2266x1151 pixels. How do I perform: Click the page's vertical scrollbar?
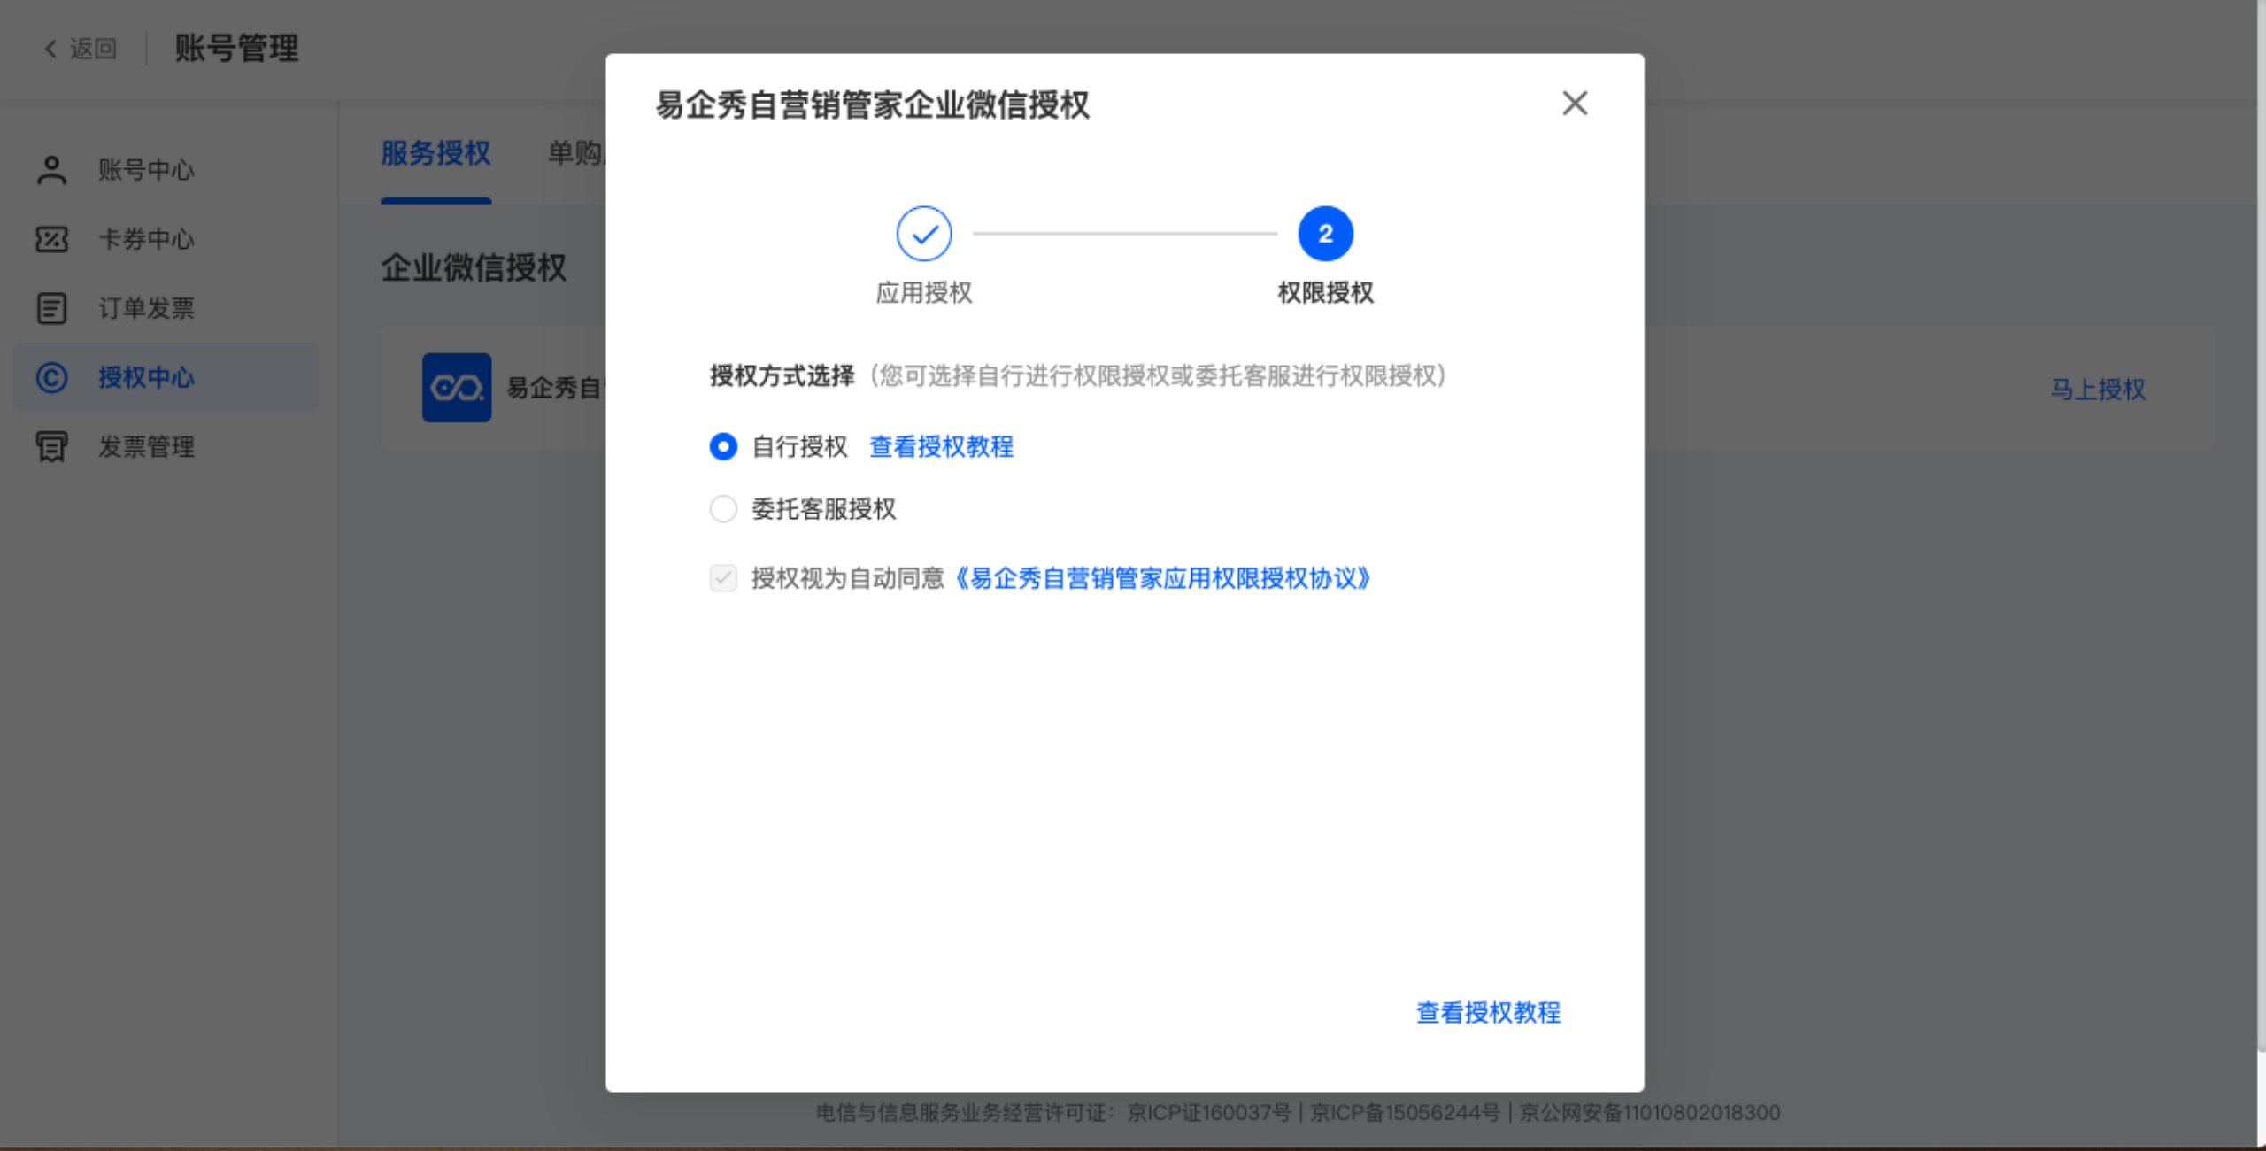tap(2261, 527)
